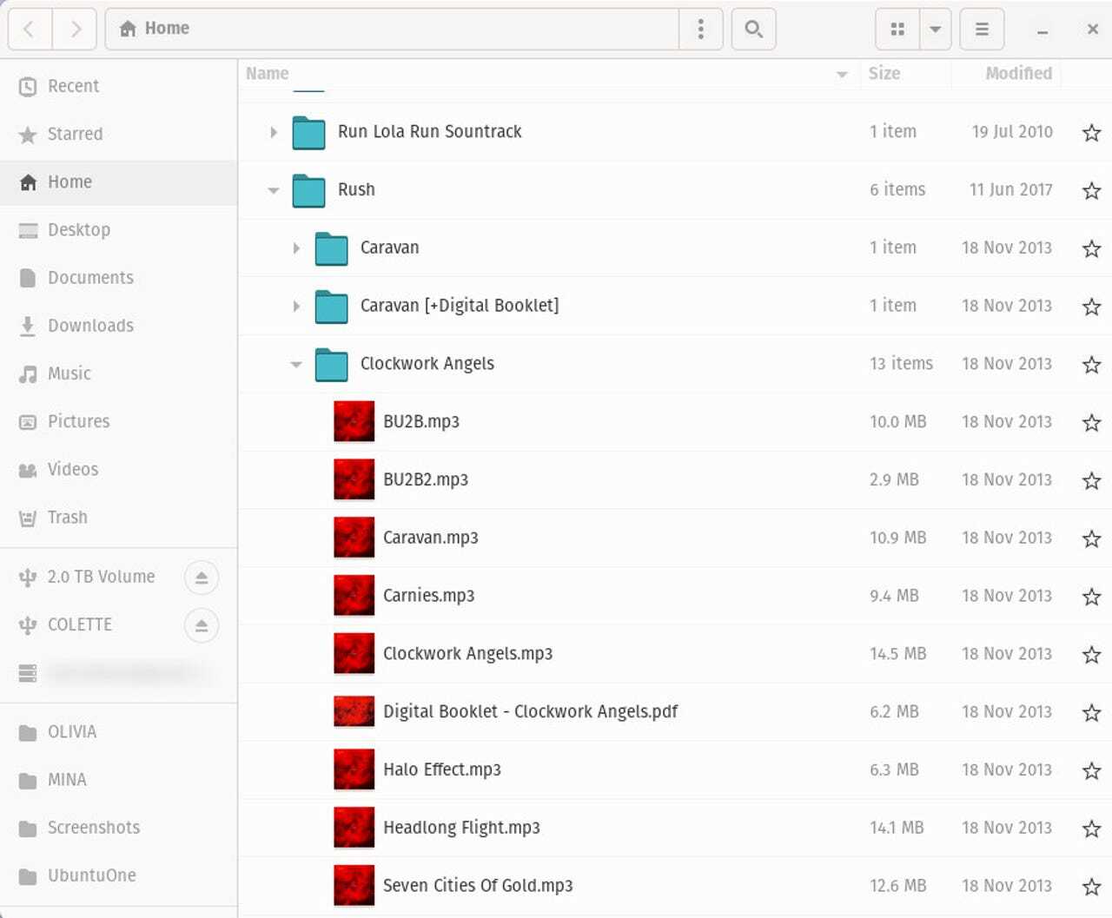Screen dimensions: 1112x918
Task: Open the hamburger main menu
Action: pos(982,30)
